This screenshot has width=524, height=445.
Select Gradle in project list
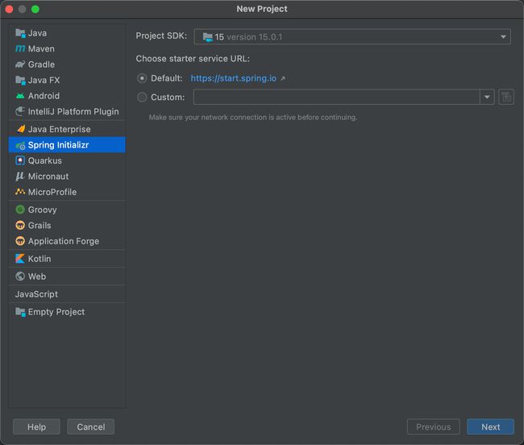pyautogui.click(x=67, y=64)
